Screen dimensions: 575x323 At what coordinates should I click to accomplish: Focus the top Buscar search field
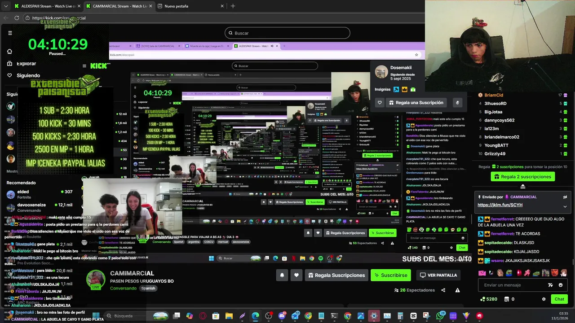point(287,33)
